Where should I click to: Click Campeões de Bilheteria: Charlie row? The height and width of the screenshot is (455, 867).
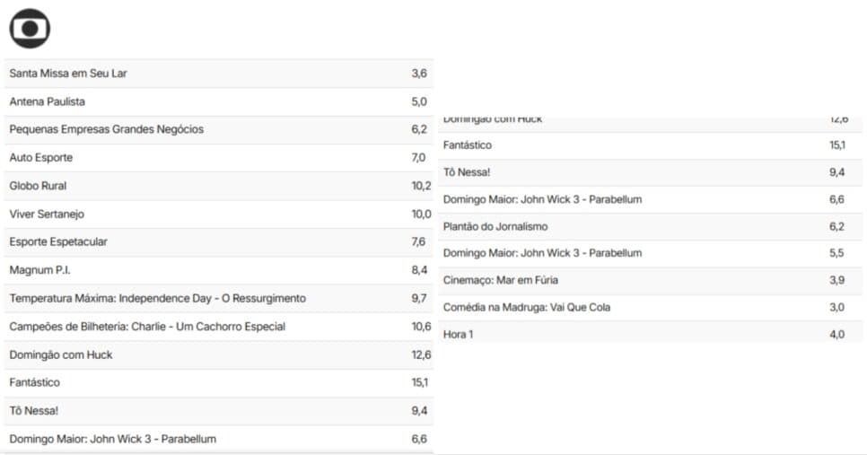[x=219, y=327]
